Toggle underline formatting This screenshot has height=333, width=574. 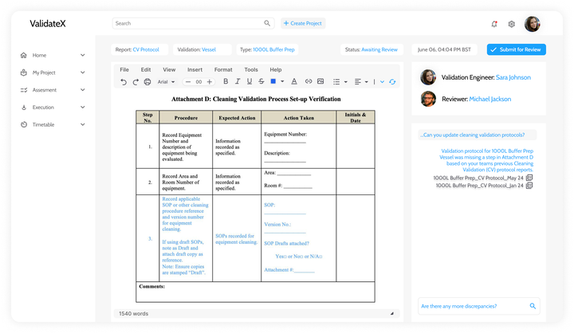(250, 81)
